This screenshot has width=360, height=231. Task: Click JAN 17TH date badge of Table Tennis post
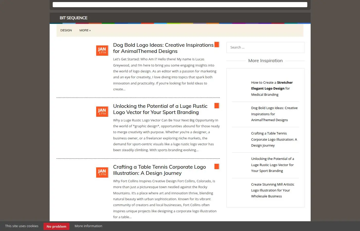click(102, 172)
